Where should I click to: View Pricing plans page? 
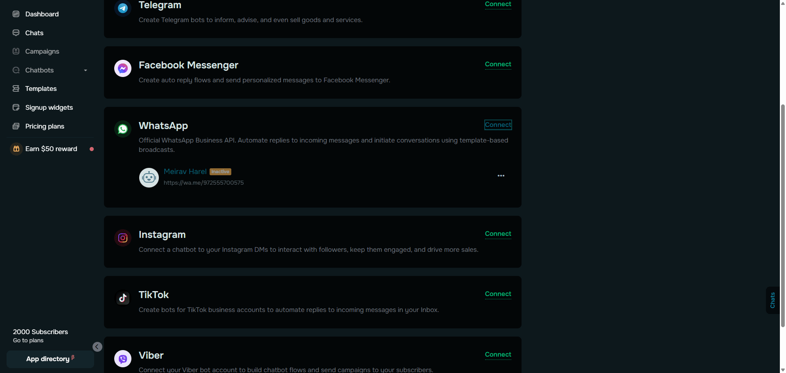coord(45,126)
